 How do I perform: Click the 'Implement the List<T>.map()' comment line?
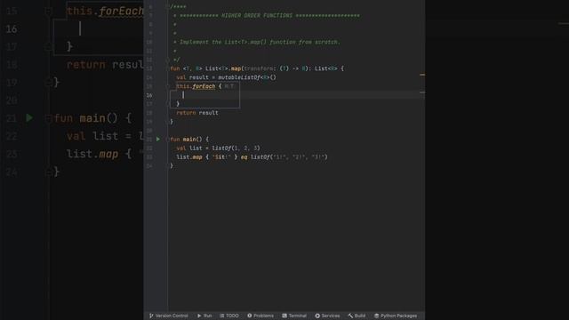(257, 42)
